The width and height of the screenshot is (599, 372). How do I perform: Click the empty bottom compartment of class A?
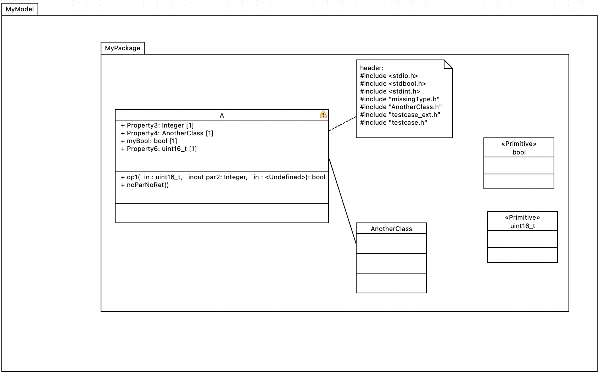coord(222,213)
